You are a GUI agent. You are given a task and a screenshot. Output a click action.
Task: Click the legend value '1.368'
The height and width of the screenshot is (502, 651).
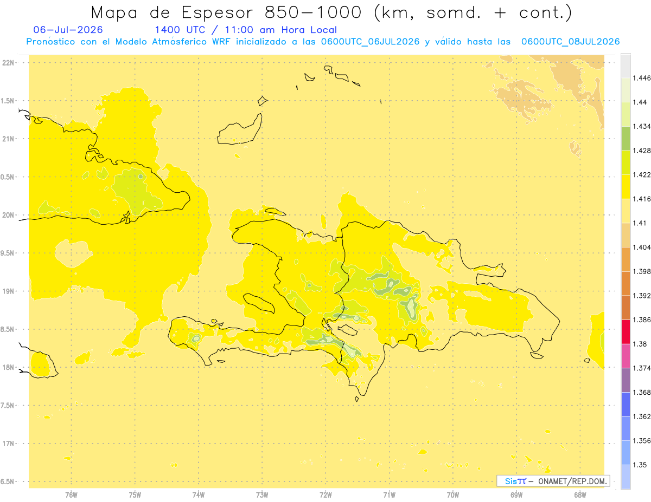642,392
